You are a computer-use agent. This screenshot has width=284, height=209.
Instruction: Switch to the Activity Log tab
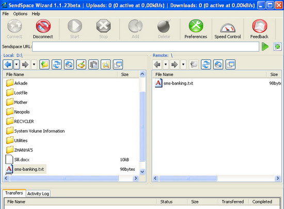[x=38, y=194]
